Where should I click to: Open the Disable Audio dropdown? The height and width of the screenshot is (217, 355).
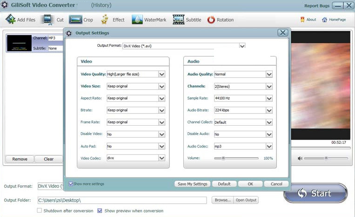pos(269,134)
